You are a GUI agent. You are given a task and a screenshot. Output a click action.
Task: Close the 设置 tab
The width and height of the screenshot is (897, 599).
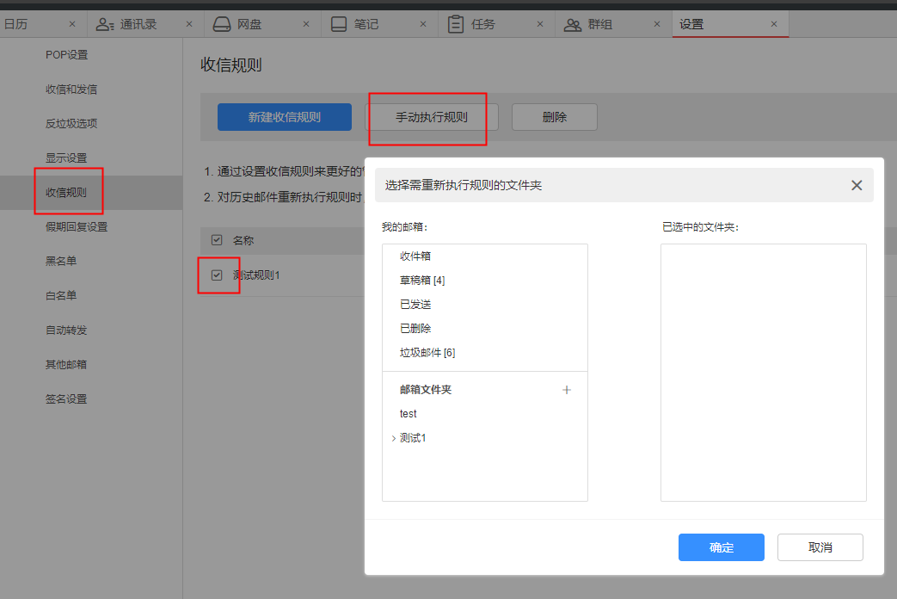[x=774, y=24]
